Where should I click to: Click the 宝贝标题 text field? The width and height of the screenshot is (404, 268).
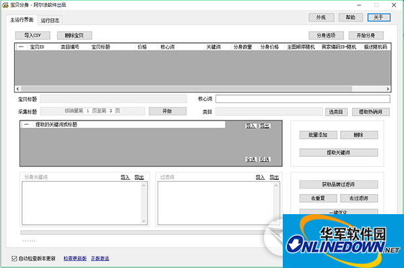coord(114,99)
